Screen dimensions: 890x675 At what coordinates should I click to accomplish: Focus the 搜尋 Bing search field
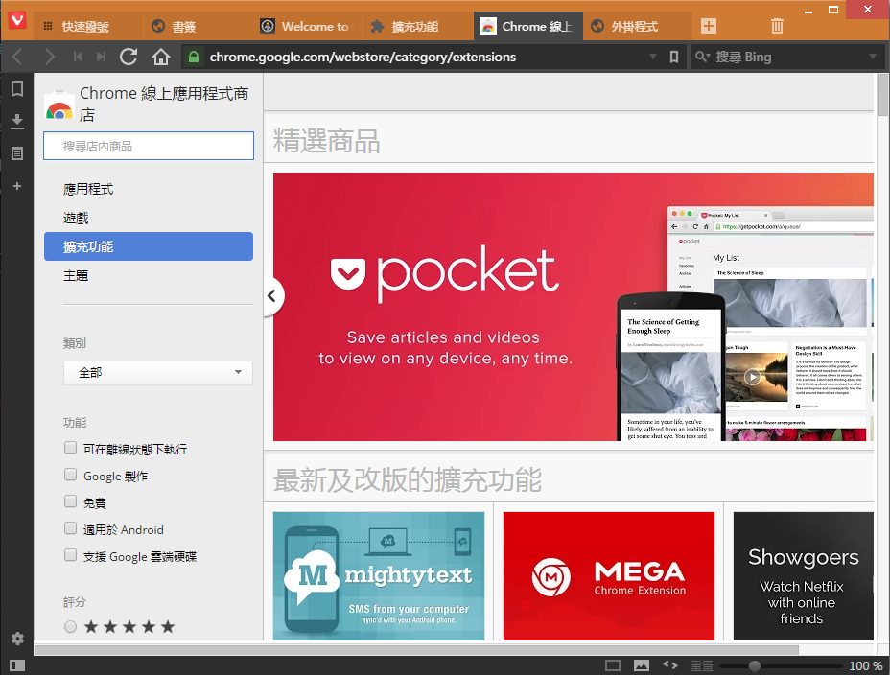pos(789,57)
